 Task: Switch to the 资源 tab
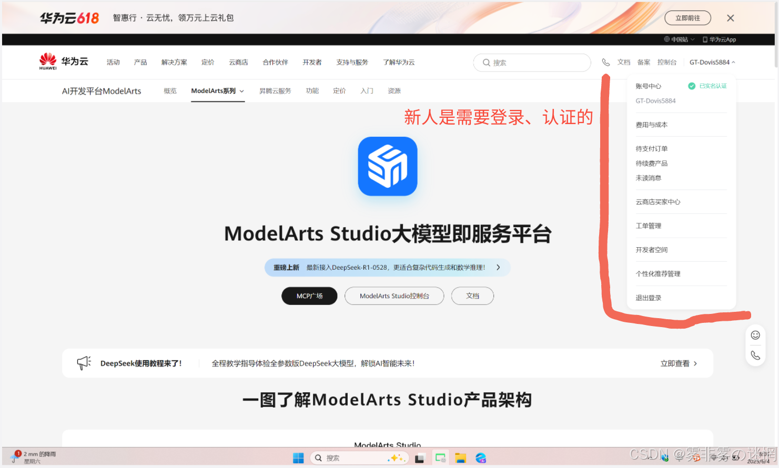pyautogui.click(x=394, y=91)
